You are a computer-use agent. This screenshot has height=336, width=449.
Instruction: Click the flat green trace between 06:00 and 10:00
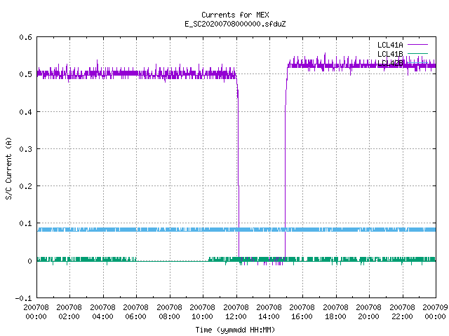(x=173, y=261)
